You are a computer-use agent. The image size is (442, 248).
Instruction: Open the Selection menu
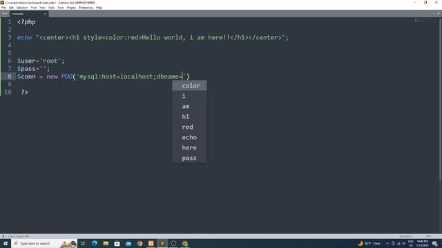pos(22,8)
